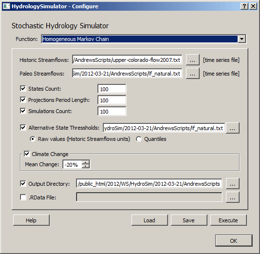Uncheck the States Count checkbox
The width and height of the screenshot is (260, 254).
(x=23, y=88)
